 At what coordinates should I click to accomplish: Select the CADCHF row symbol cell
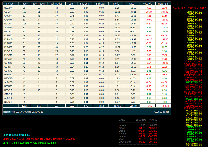(10, 94)
